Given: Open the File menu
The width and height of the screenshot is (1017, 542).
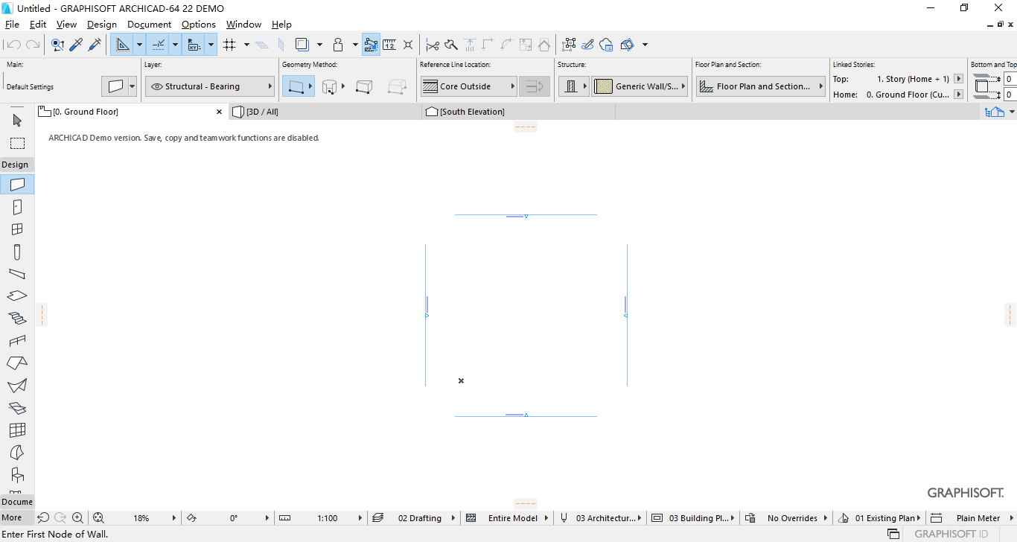Looking at the screenshot, I should [12, 25].
